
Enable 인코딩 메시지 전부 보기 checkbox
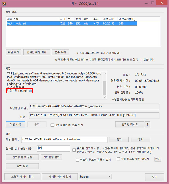coord(52,125)
